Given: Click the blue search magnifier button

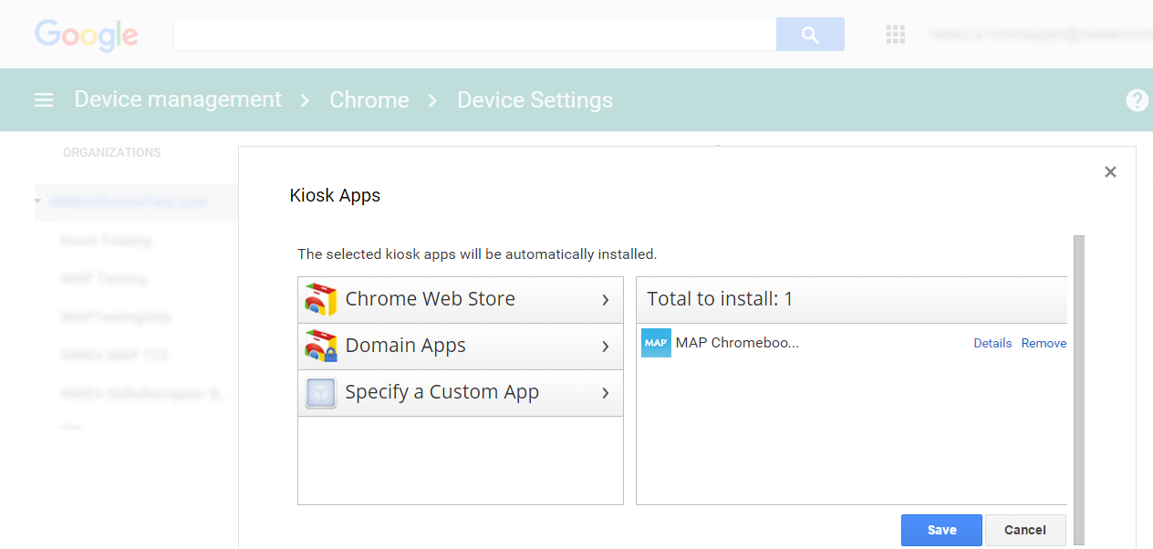Looking at the screenshot, I should click(810, 35).
